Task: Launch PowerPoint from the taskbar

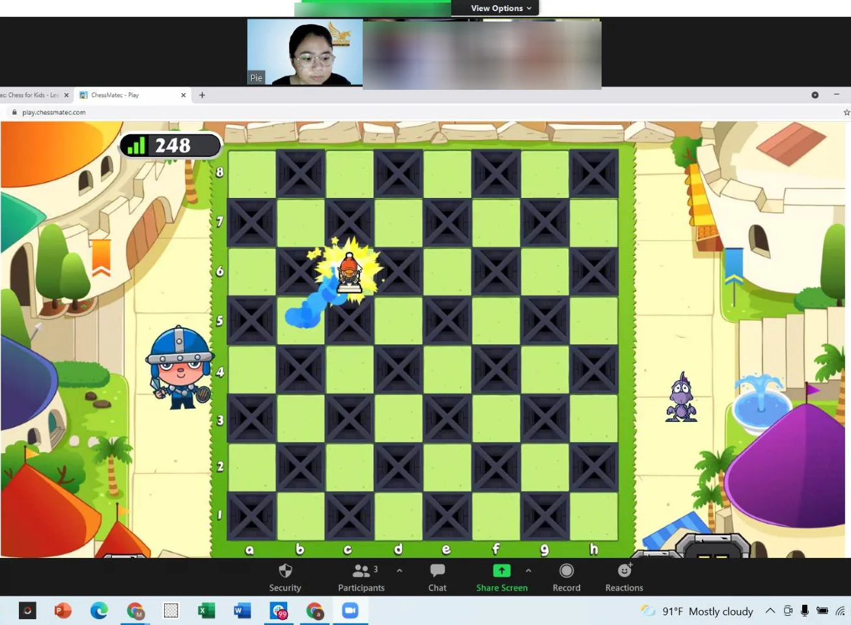Action: [x=62, y=610]
